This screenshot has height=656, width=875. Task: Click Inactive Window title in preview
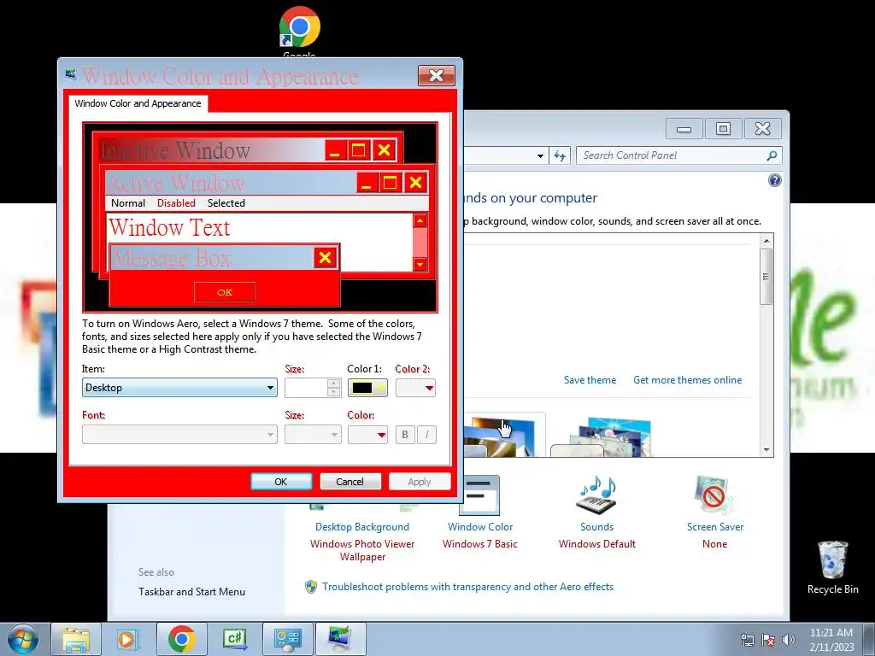[x=175, y=150]
